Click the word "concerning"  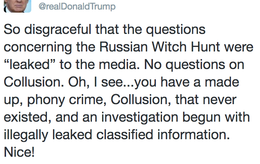(38, 48)
